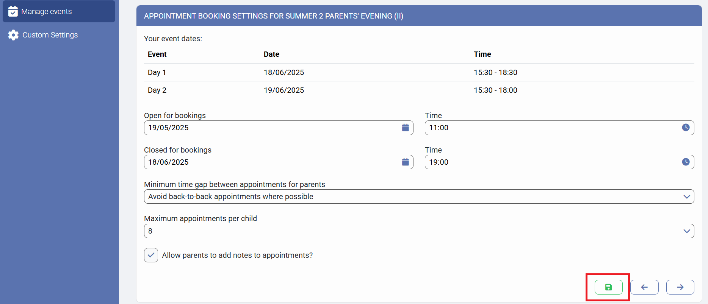Image resolution: width=708 pixels, height=304 pixels.
Task: Toggle Allow parents to add notes checkbox
Action: coord(151,255)
